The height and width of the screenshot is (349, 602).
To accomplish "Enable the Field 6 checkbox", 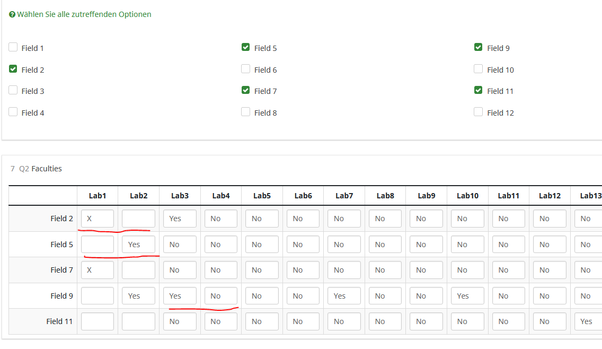I will pyautogui.click(x=245, y=69).
